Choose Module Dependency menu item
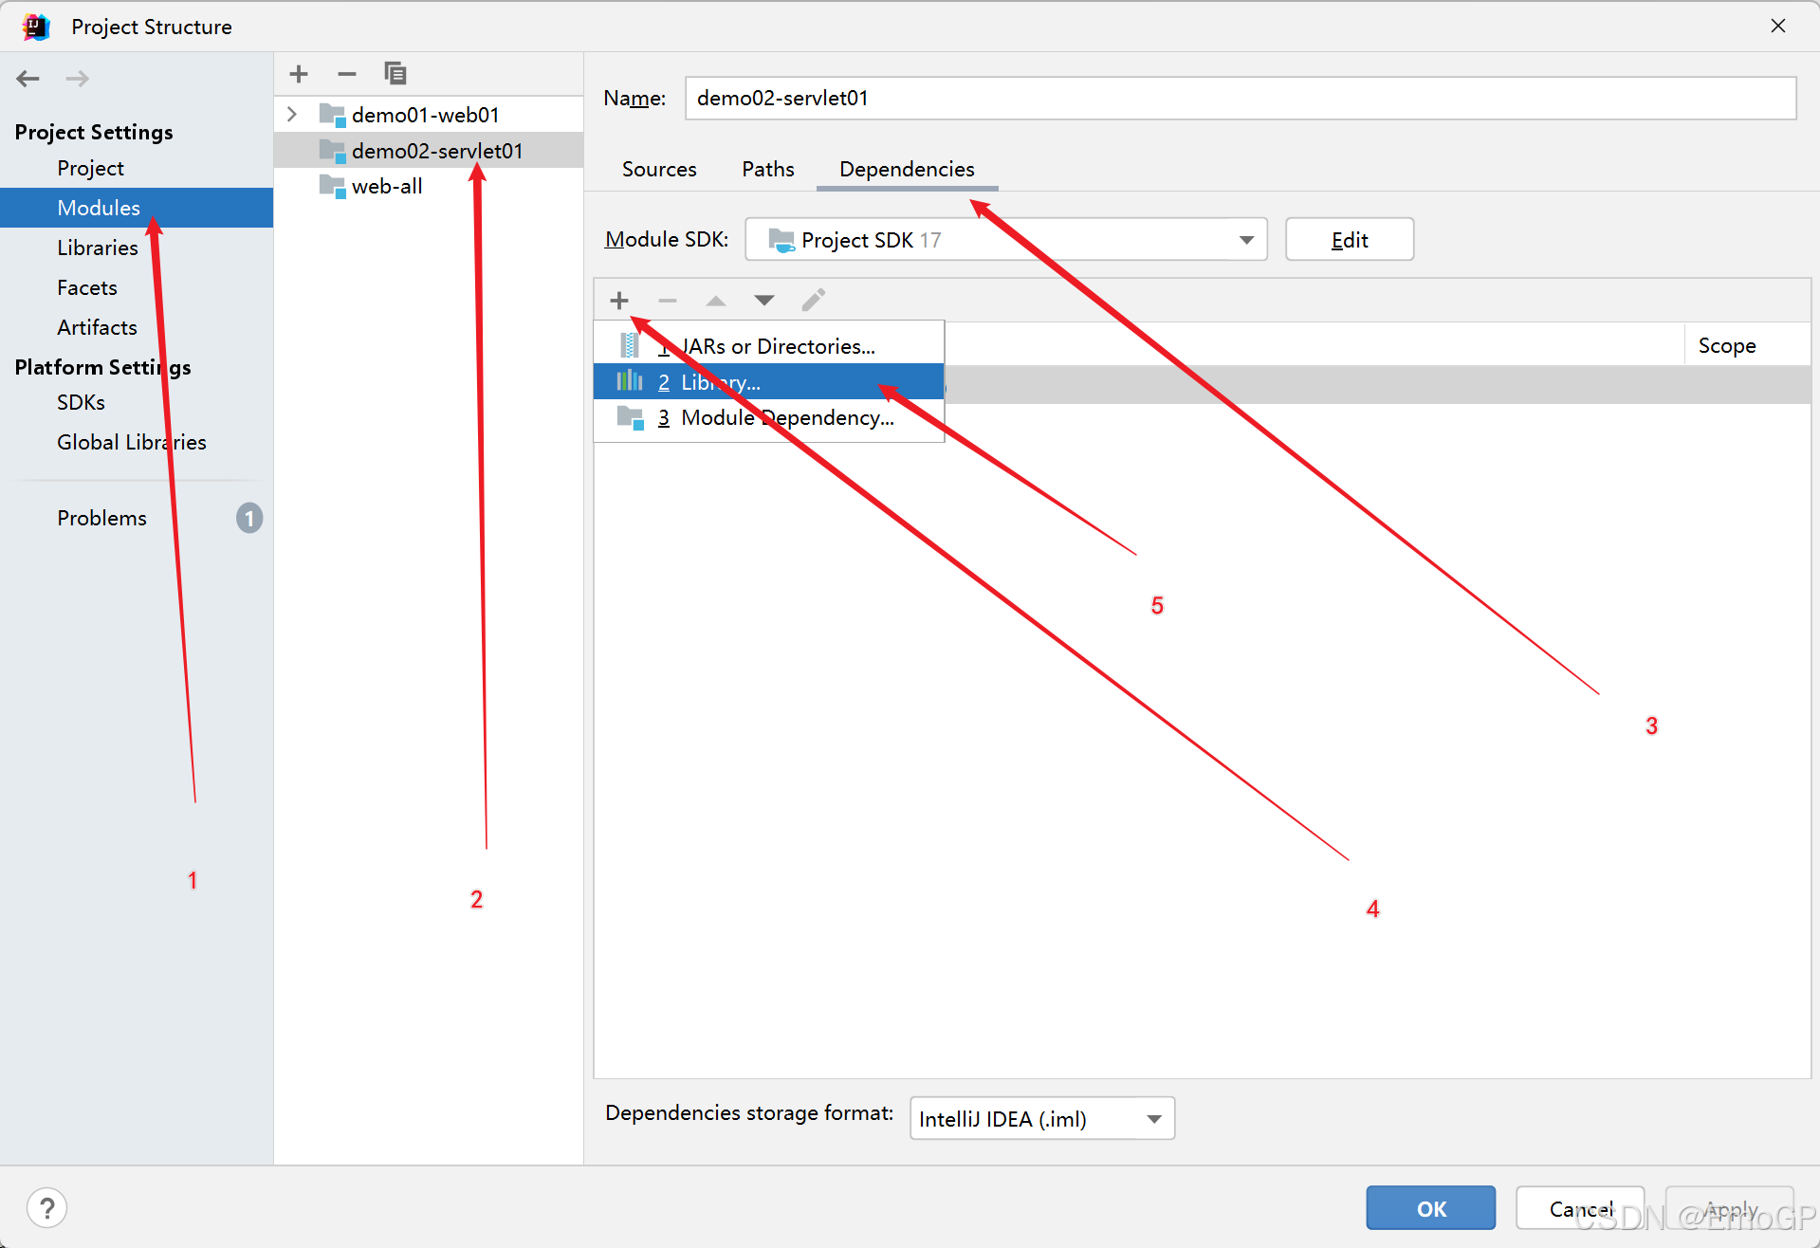 769,417
